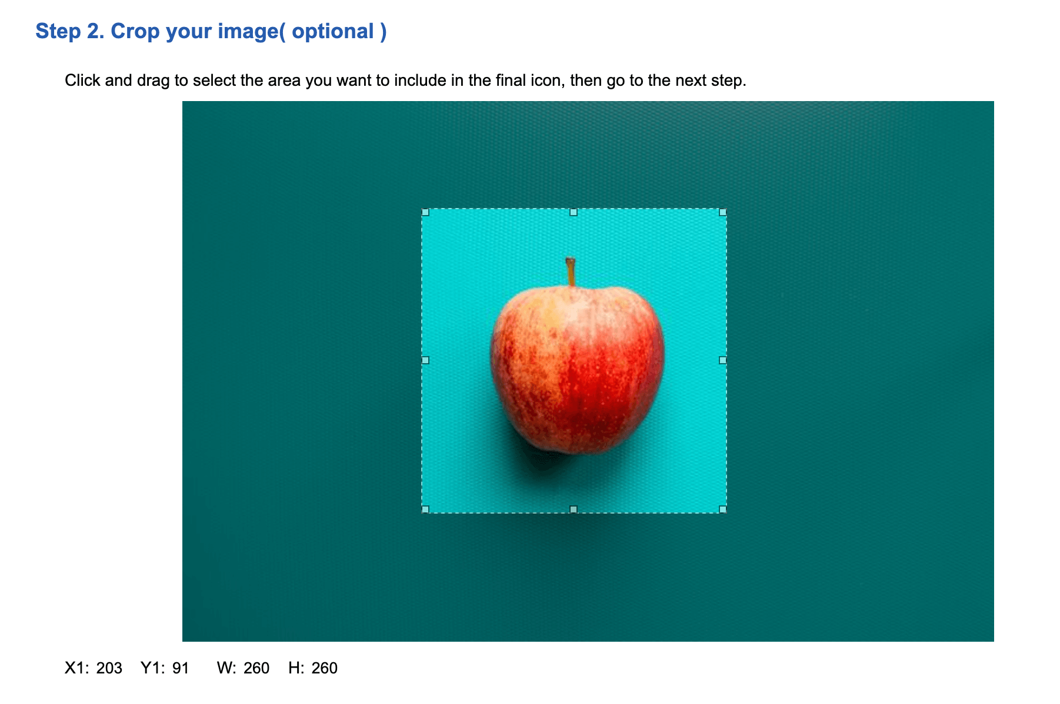Image resolution: width=1060 pixels, height=704 pixels.
Task: Click the bottom-center edge crop handle
Action: (574, 509)
